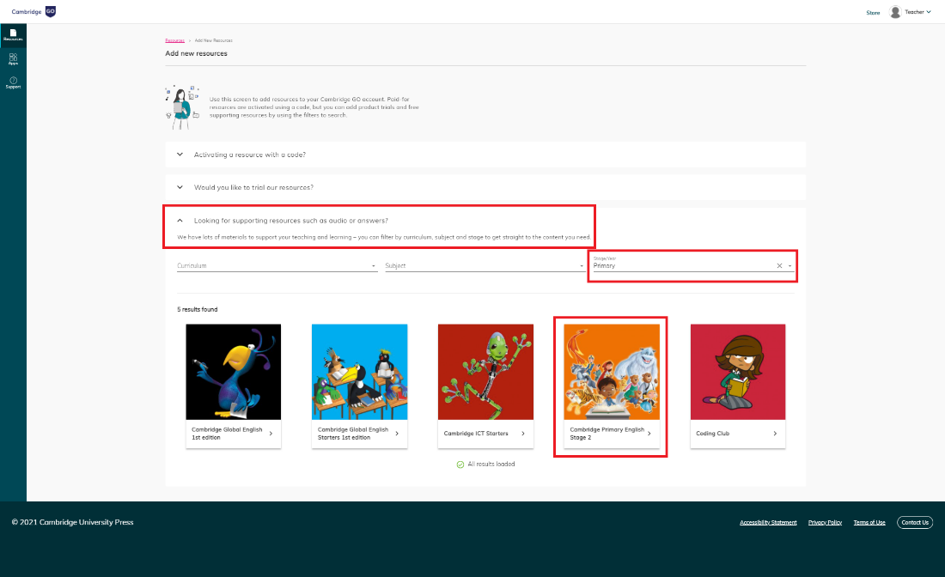Open the Privacy Policy footer link

point(825,523)
